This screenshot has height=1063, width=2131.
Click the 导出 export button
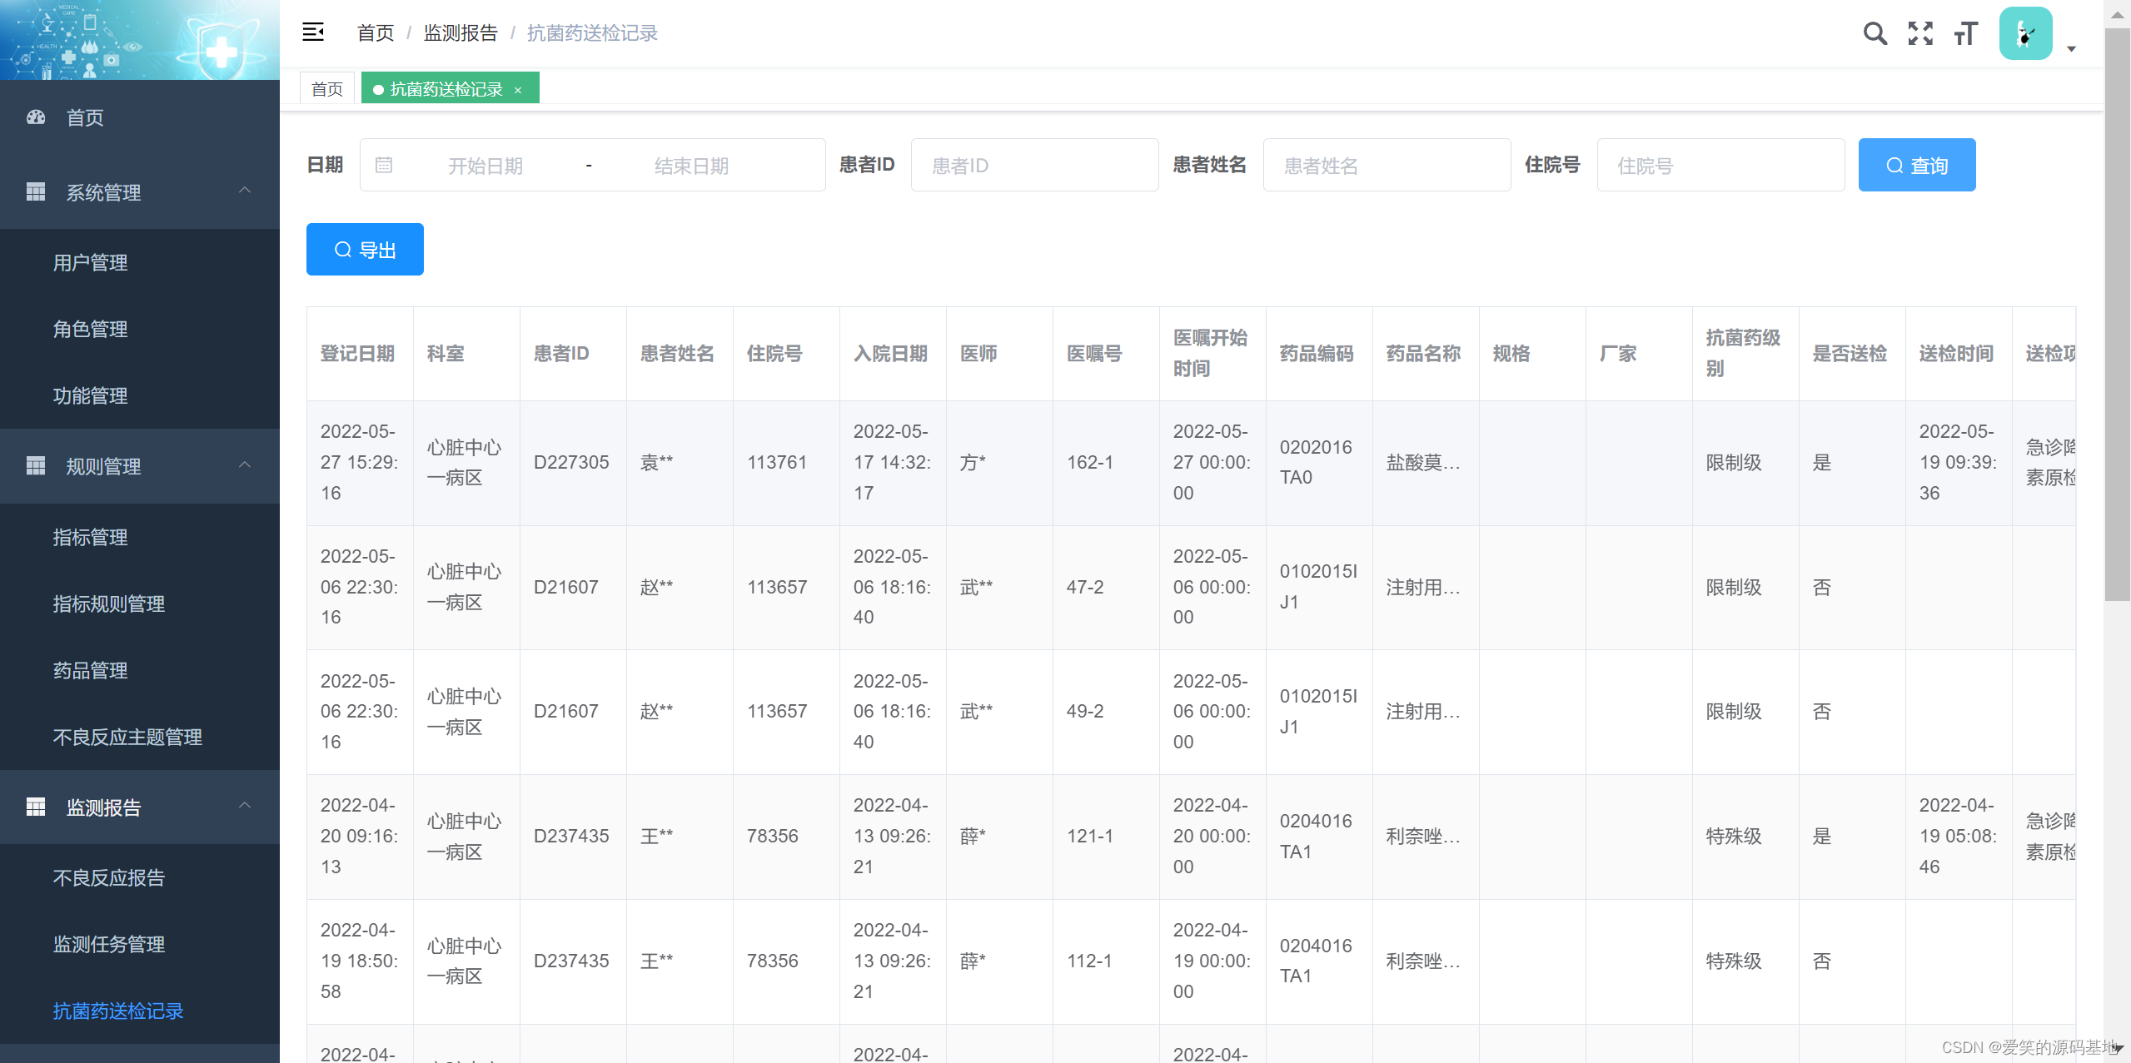[365, 249]
